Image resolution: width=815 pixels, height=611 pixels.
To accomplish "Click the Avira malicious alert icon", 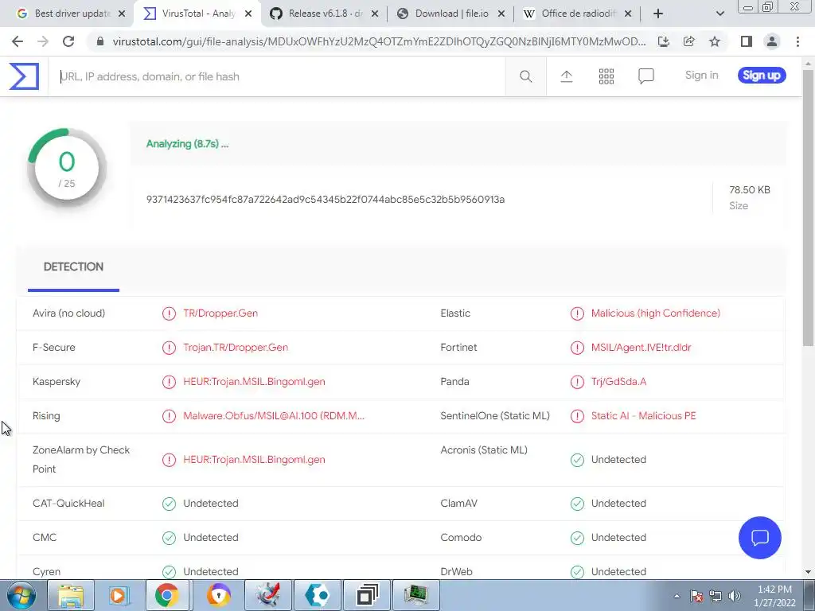I will tap(169, 313).
